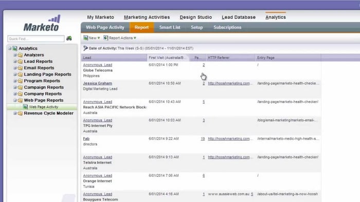The width and height of the screenshot is (360, 202).
Task: Open the Subscriptions tab
Action: tap(227, 27)
